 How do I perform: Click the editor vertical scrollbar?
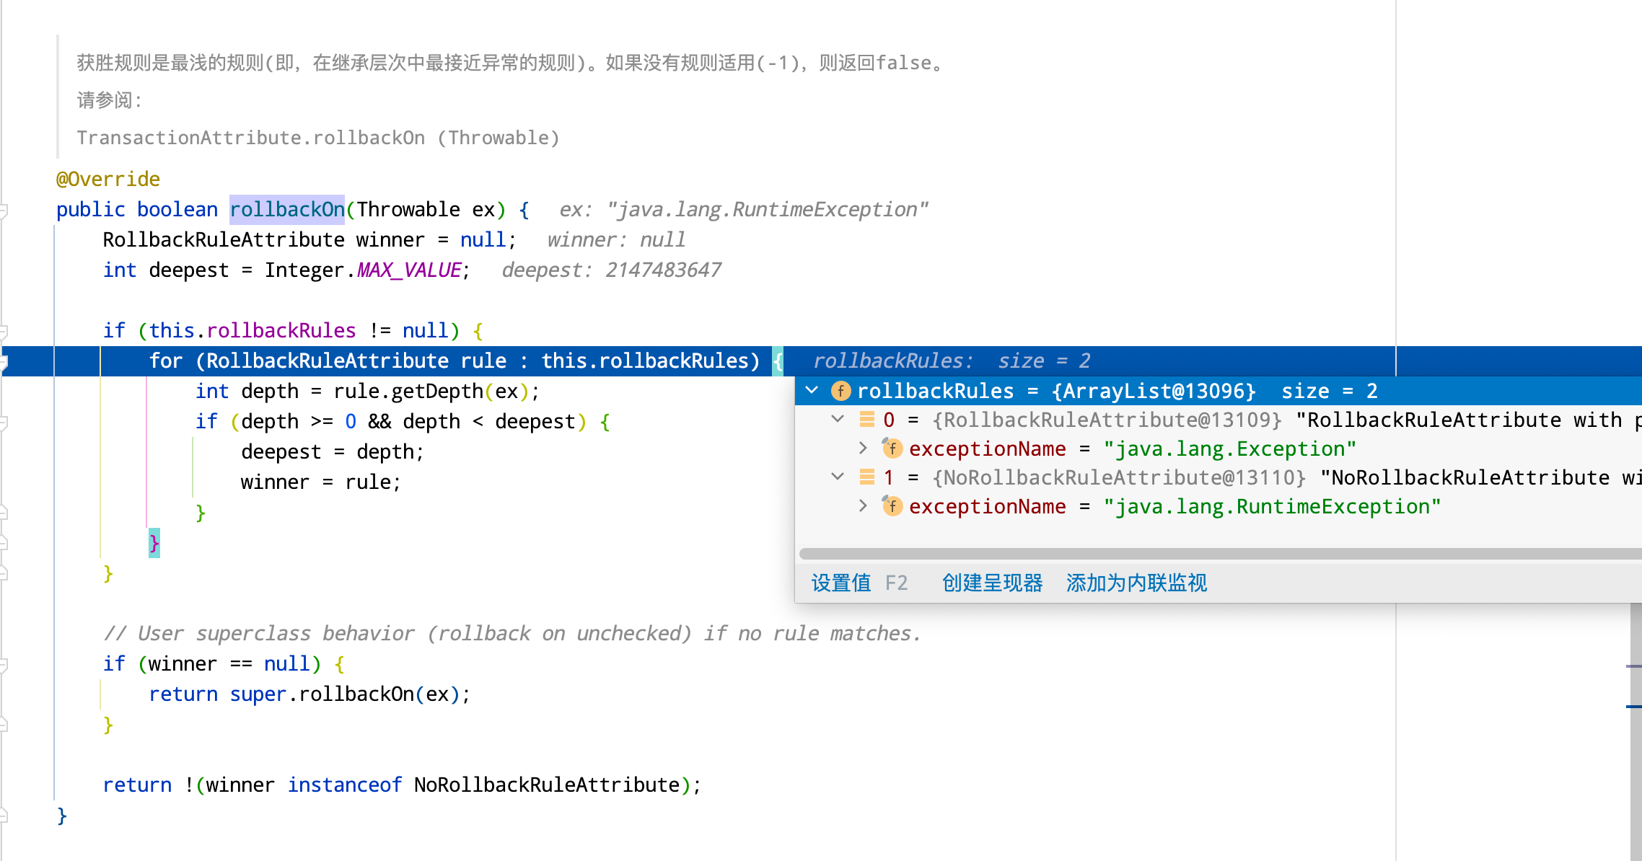1636,732
